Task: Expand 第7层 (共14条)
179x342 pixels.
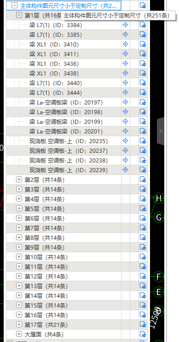Action: pos(19,228)
